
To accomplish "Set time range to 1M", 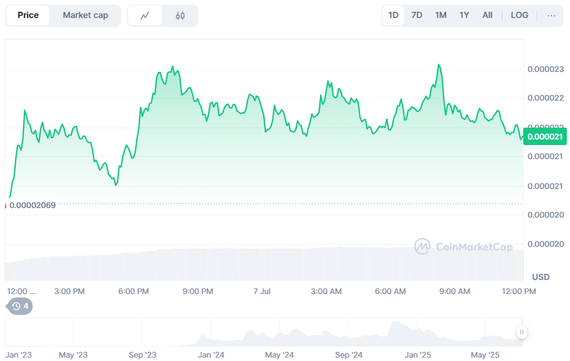I will tap(440, 15).
